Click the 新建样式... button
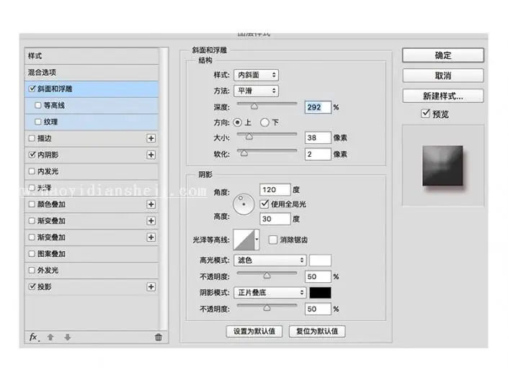This screenshot has width=508, height=380. (x=443, y=96)
